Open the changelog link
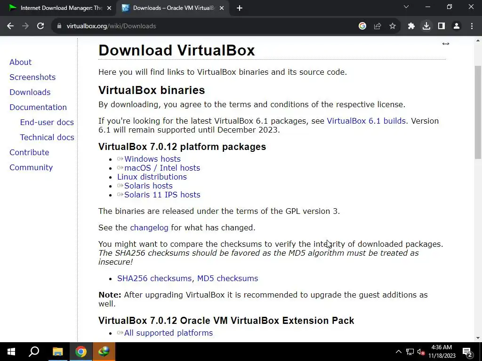The image size is (482, 361). click(149, 228)
